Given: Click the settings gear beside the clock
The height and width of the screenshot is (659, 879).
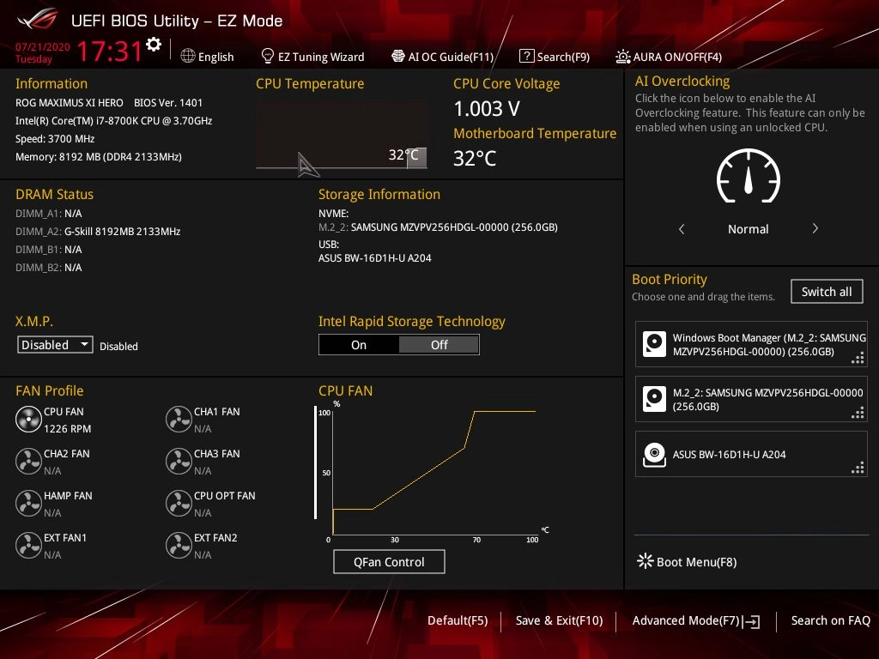Looking at the screenshot, I should 154,45.
